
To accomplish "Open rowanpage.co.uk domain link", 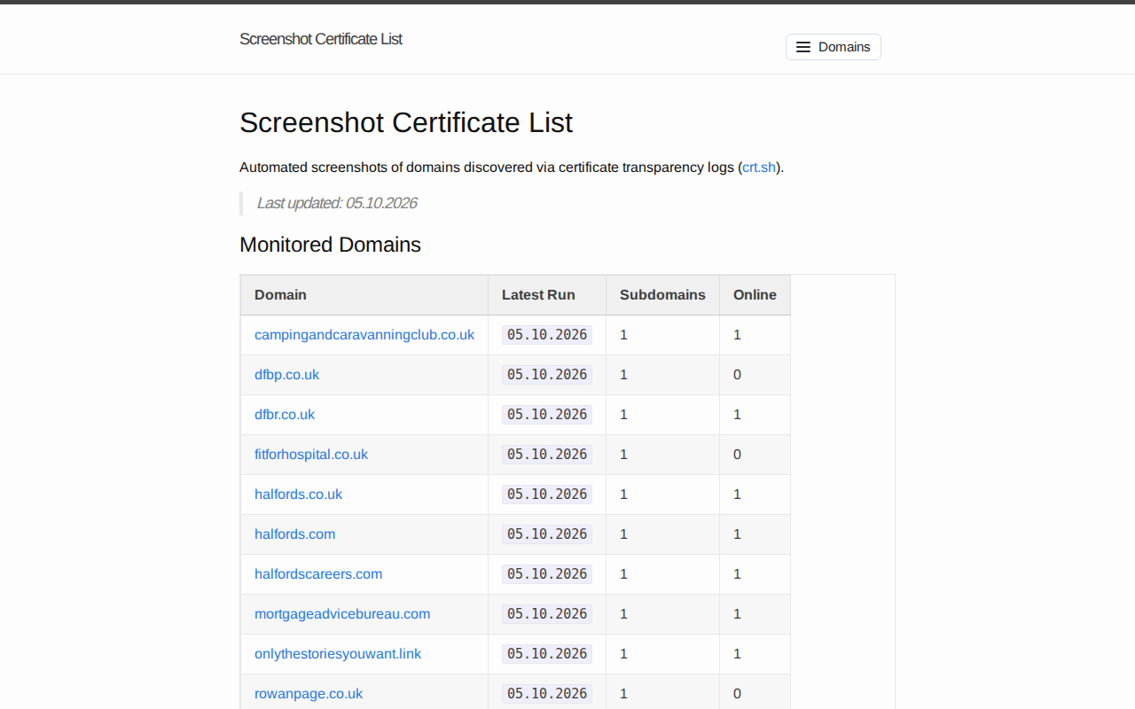I will pos(309,694).
